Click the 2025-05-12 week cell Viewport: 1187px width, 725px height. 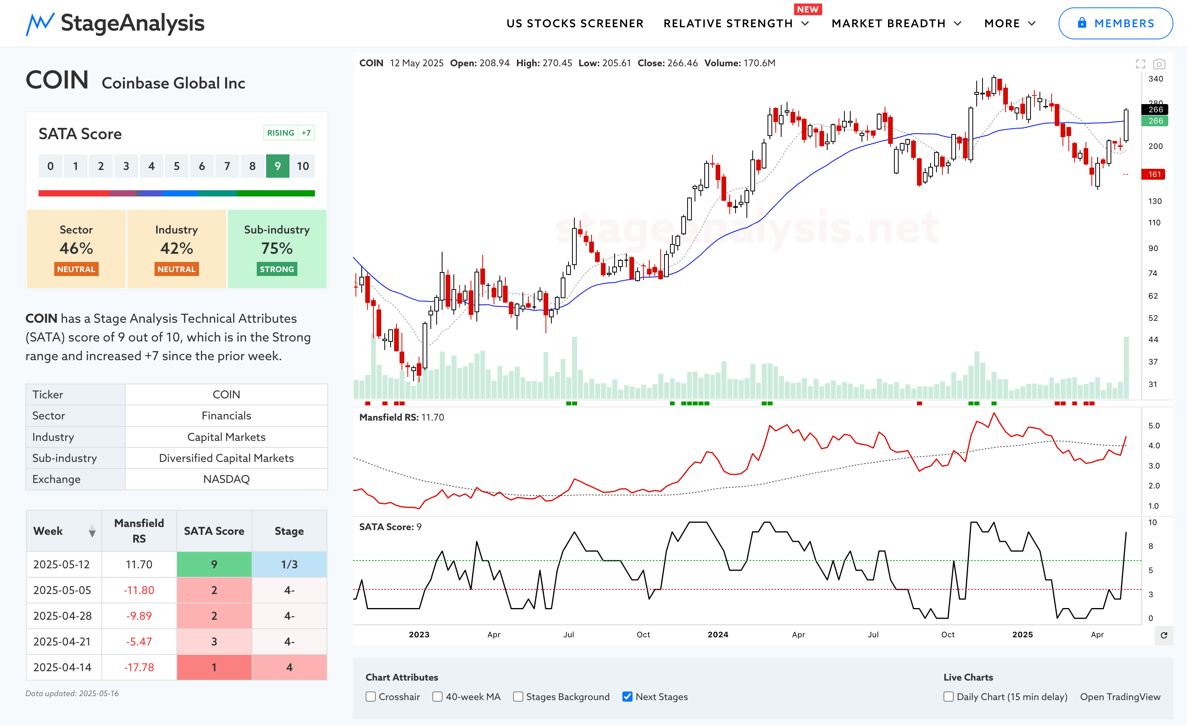tap(64, 564)
